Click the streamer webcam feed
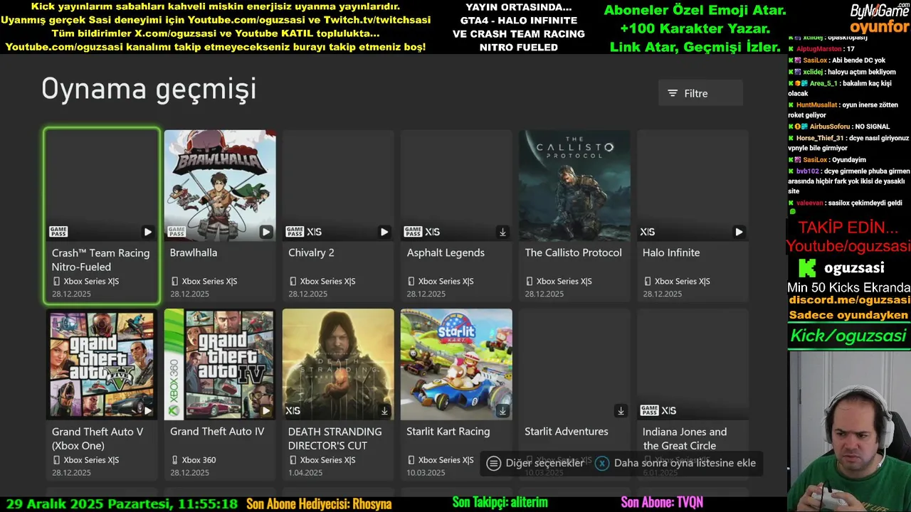Image resolution: width=911 pixels, height=512 pixels. 849,431
